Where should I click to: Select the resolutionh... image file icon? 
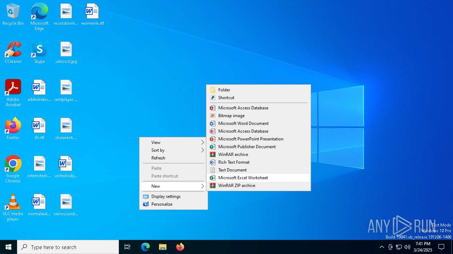(x=66, y=15)
